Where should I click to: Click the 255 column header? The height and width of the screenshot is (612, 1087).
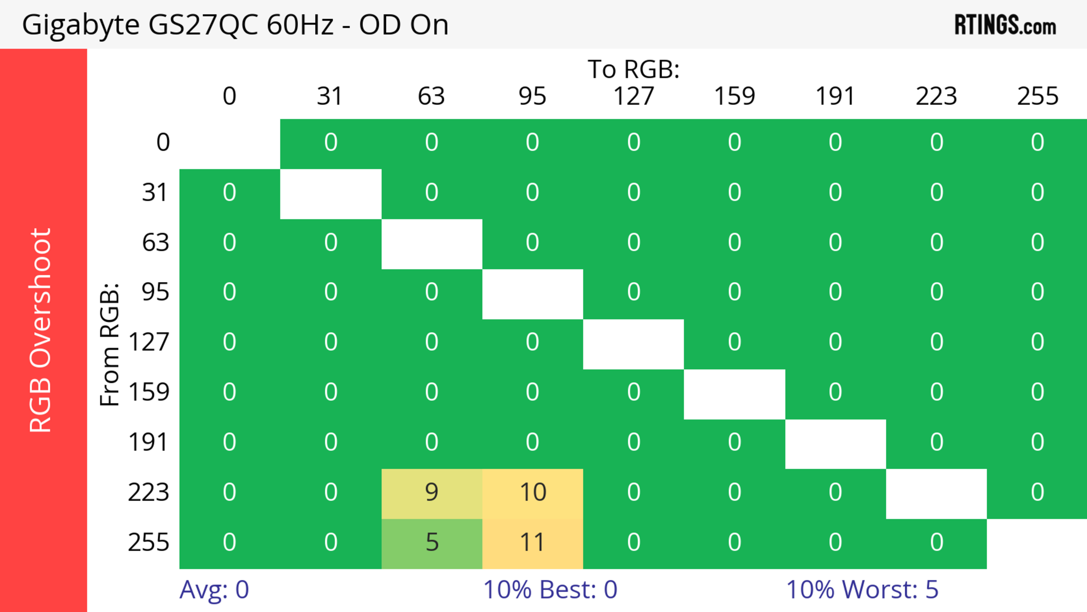pos(1037,96)
